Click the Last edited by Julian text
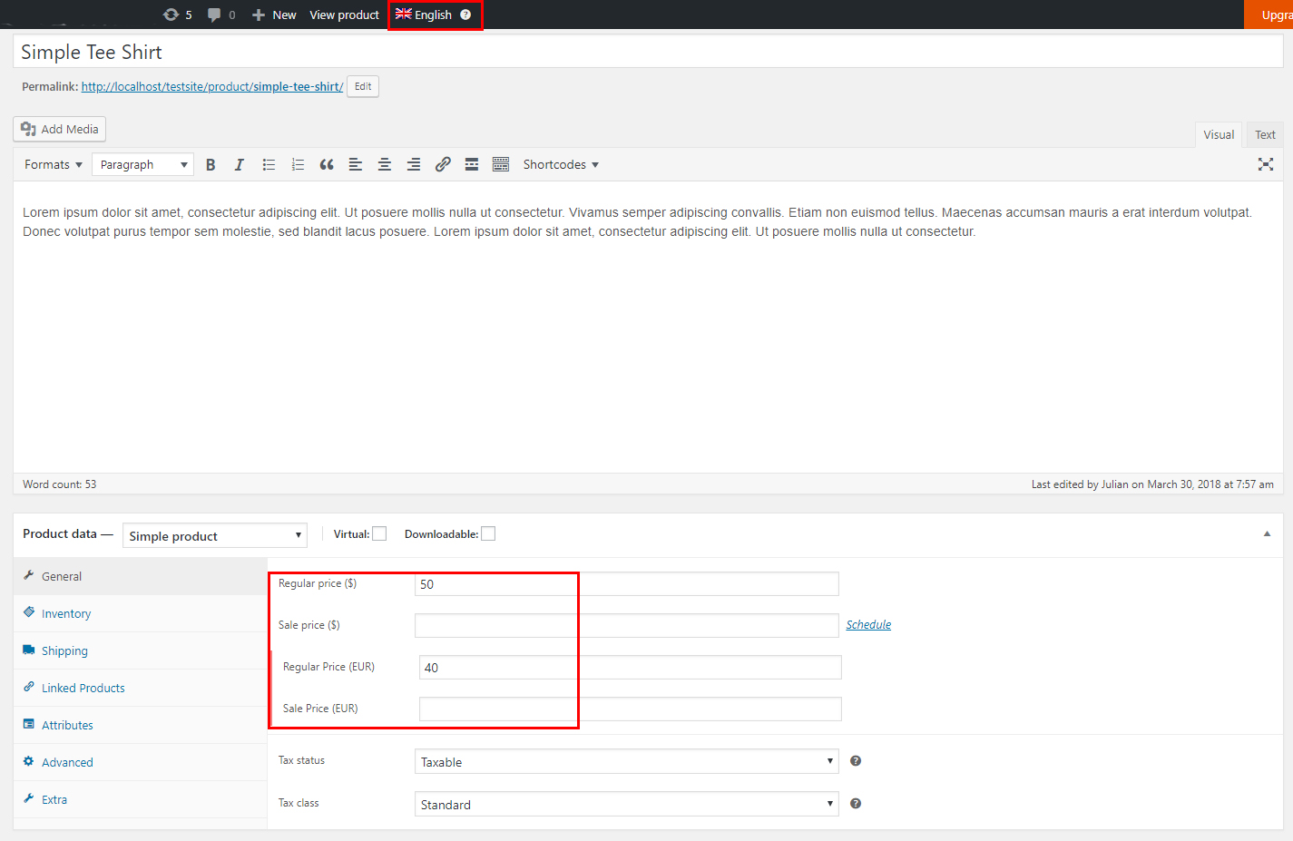Screen dimensions: 1293x841 1152,484
